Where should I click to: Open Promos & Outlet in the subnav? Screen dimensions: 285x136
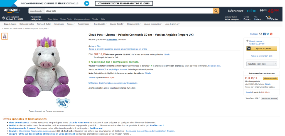click(x=44, y=24)
